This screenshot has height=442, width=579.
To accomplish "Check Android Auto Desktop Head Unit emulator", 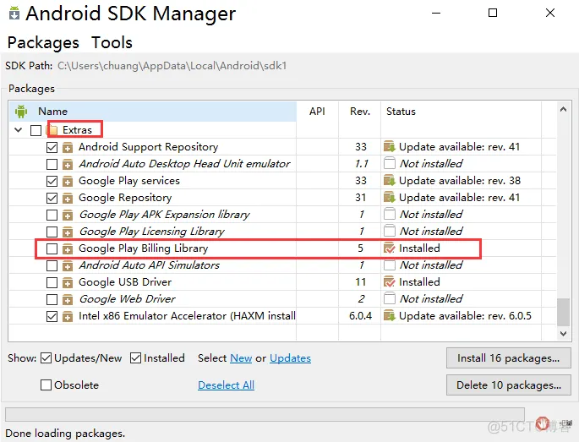I will click(x=52, y=164).
